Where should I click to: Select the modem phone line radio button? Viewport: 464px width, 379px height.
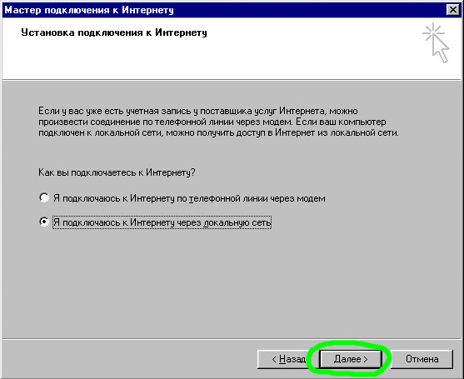(x=44, y=197)
